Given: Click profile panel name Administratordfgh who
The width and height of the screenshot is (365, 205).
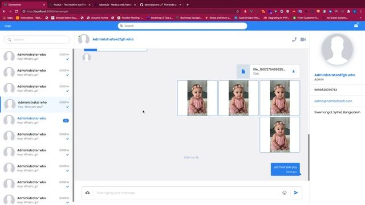Looking at the screenshot, I should [x=335, y=75].
